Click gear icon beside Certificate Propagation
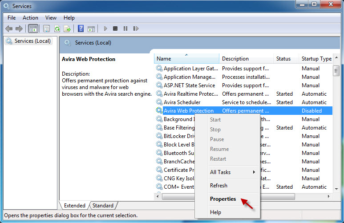This screenshot has height=223, width=344. point(159,170)
